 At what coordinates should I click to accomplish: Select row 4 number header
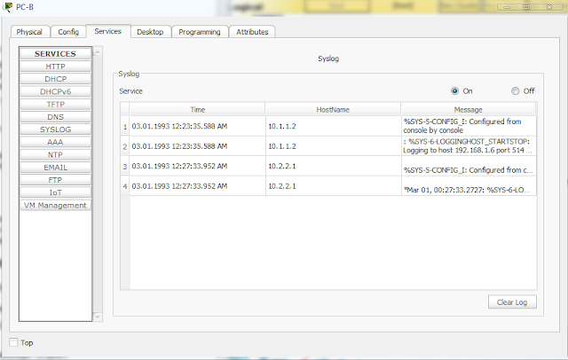pyautogui.click(x=125, y=186)
